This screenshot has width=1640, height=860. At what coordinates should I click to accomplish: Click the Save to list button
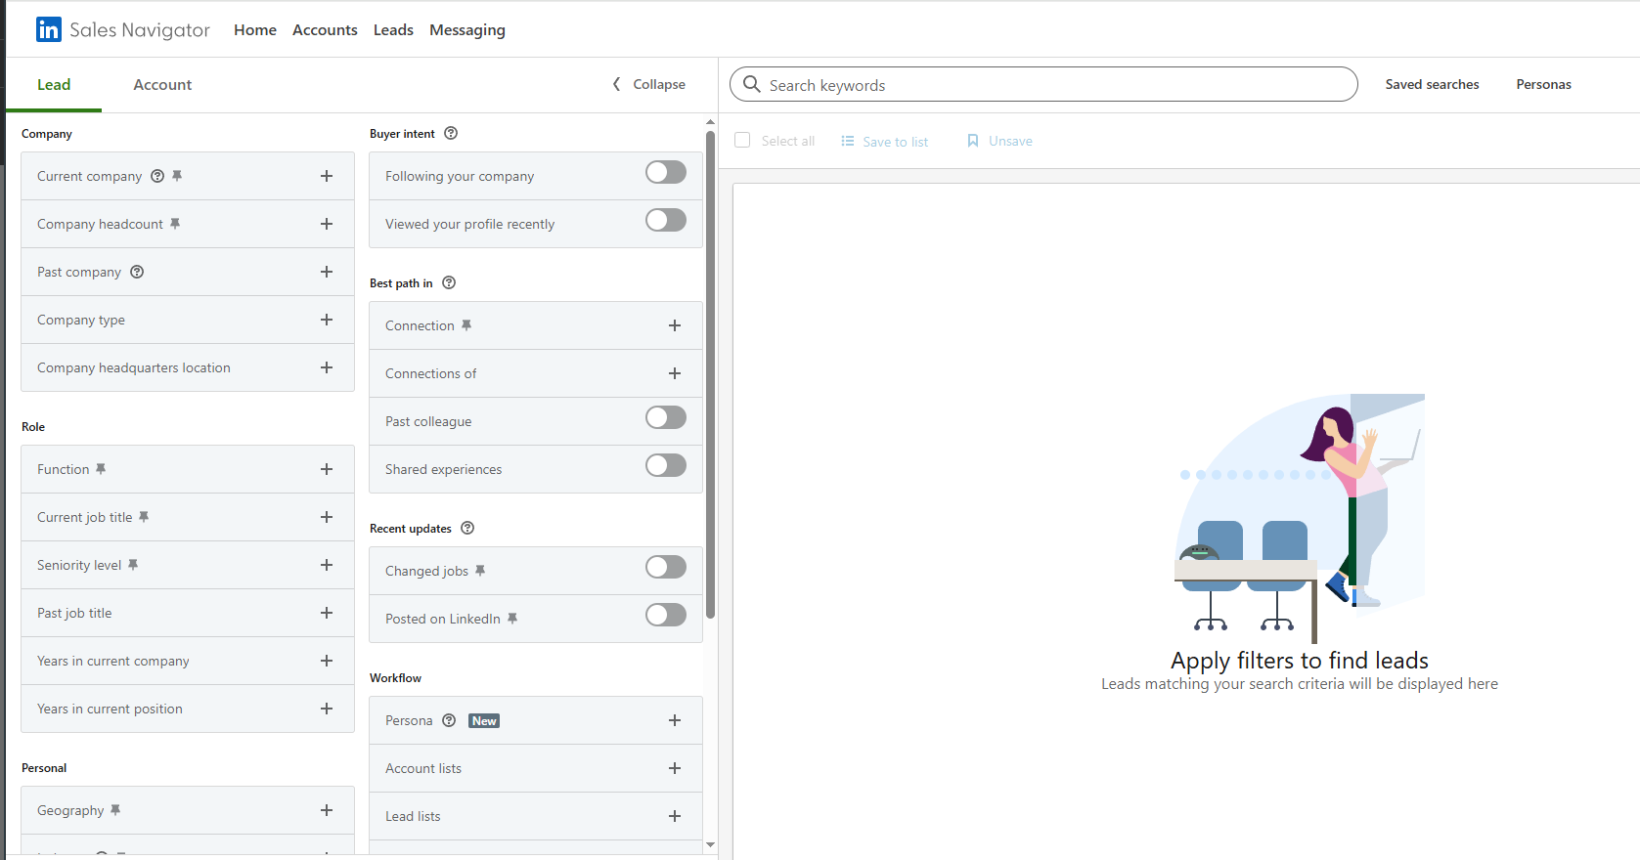[884, 142]
